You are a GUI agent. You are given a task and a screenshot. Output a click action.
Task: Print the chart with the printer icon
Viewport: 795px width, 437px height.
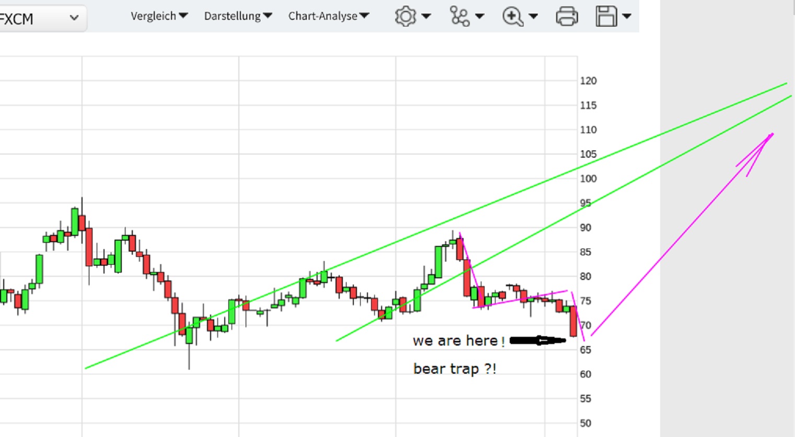click(567, 16)
